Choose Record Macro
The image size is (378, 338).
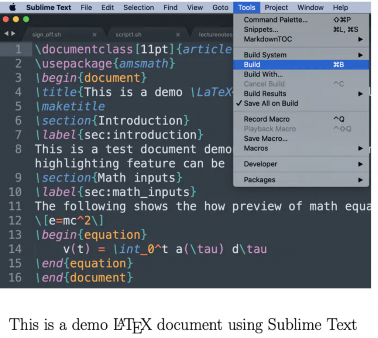point(301,119)
